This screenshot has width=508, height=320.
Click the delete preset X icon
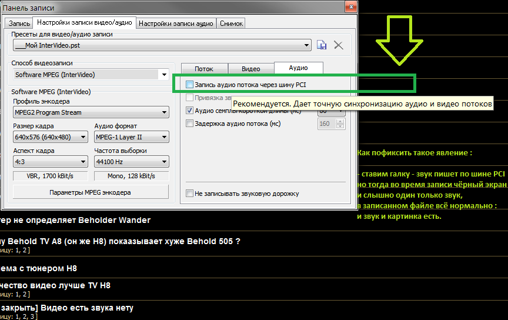pos(339,45)
